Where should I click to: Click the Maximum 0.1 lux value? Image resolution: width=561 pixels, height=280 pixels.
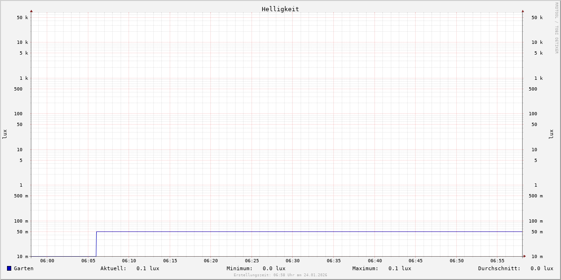pyautogui.click(x=400, y=268)
